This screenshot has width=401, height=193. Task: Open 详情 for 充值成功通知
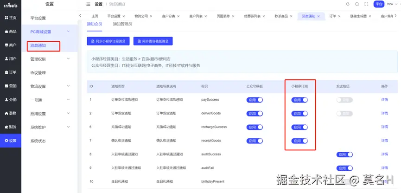tap(384, 127)
